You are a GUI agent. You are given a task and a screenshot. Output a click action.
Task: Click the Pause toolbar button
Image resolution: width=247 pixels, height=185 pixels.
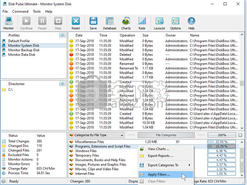pos(42,23)
